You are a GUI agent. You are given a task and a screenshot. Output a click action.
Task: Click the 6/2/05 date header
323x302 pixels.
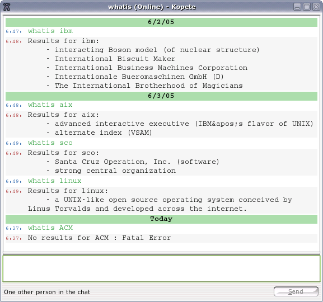pos(161,22)
